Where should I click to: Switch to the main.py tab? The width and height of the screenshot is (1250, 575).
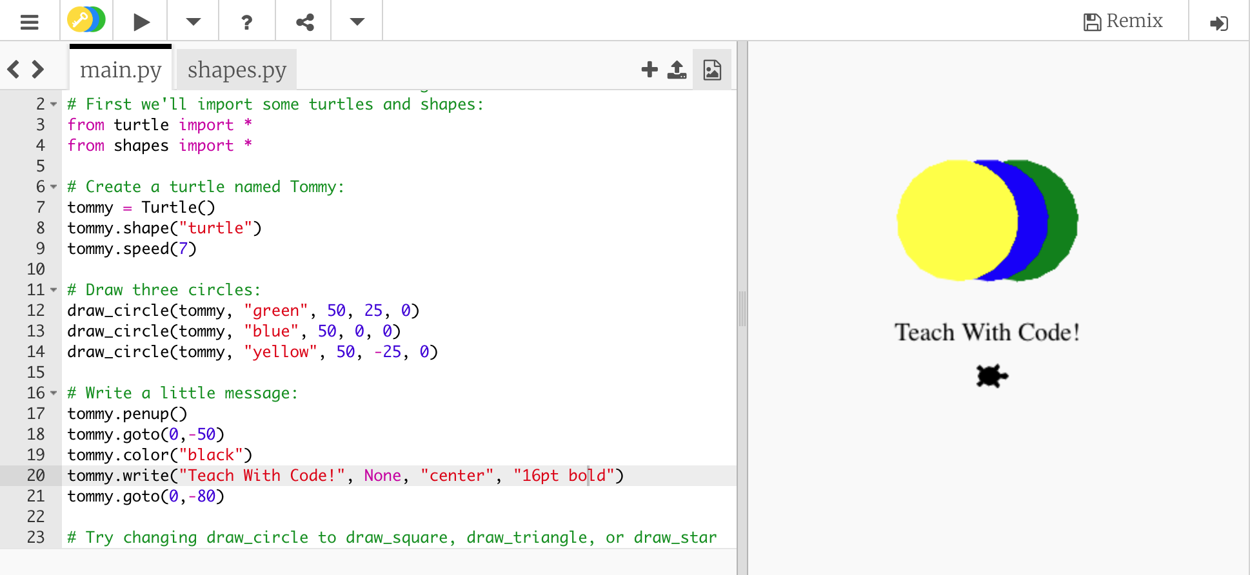click(x=121, y=70)
